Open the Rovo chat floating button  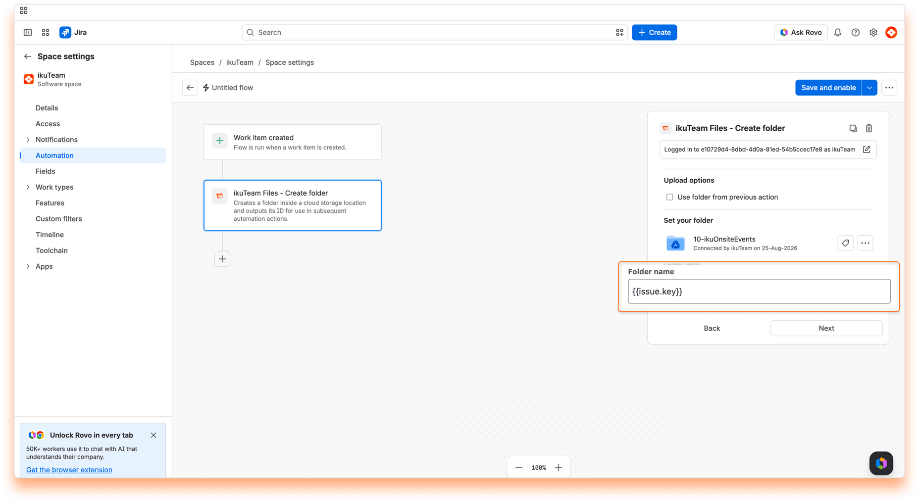point(881,463)
